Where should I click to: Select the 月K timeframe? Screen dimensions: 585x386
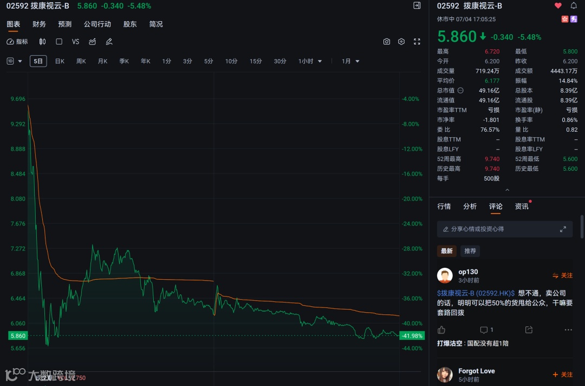click(102, 61)
